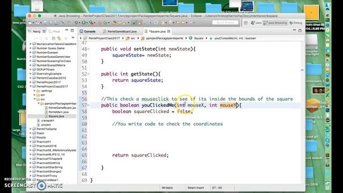Click the Run Last Tool (external tools) icon
Image resolution: width=343 pixels, height=193 pixels.
(x=91, y=23)
